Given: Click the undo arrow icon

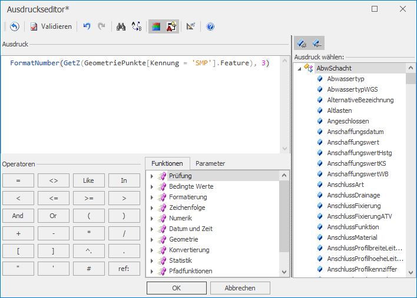Looking at the screenshot, I should tap(87, 26).
